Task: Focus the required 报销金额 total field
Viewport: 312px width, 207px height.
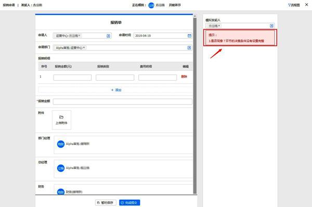Action: (123, 101)
